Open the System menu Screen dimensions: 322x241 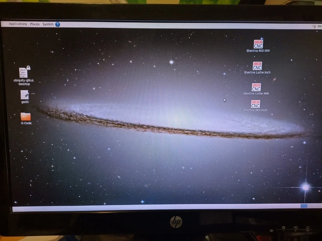click(48, 24)
